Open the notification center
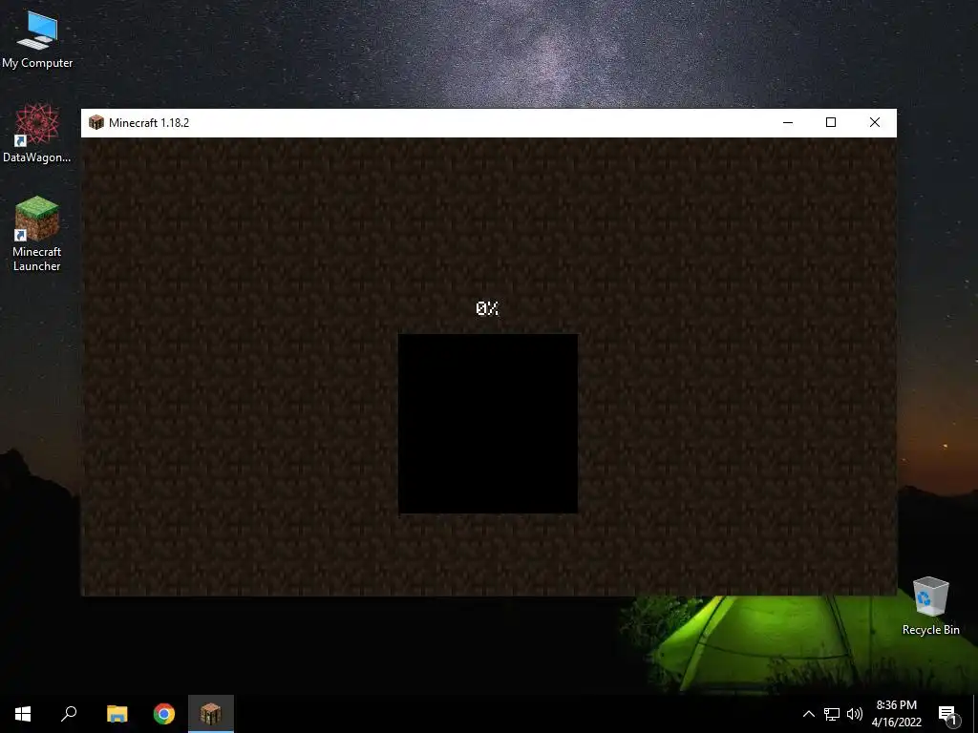The width and height of the screenshot is (978, 733). (x=948, y=714)
